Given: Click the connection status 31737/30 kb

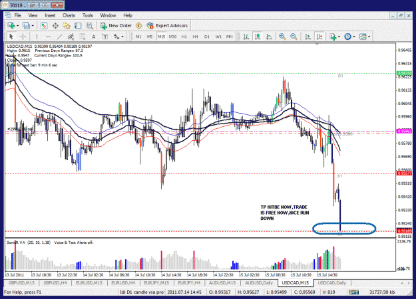Looking at the screenshot, I should point(382,292).
